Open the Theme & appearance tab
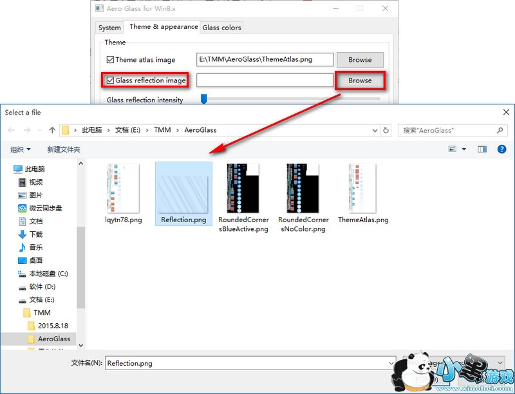This screenshot has width=515, height=394. click(x=164, y=26)
